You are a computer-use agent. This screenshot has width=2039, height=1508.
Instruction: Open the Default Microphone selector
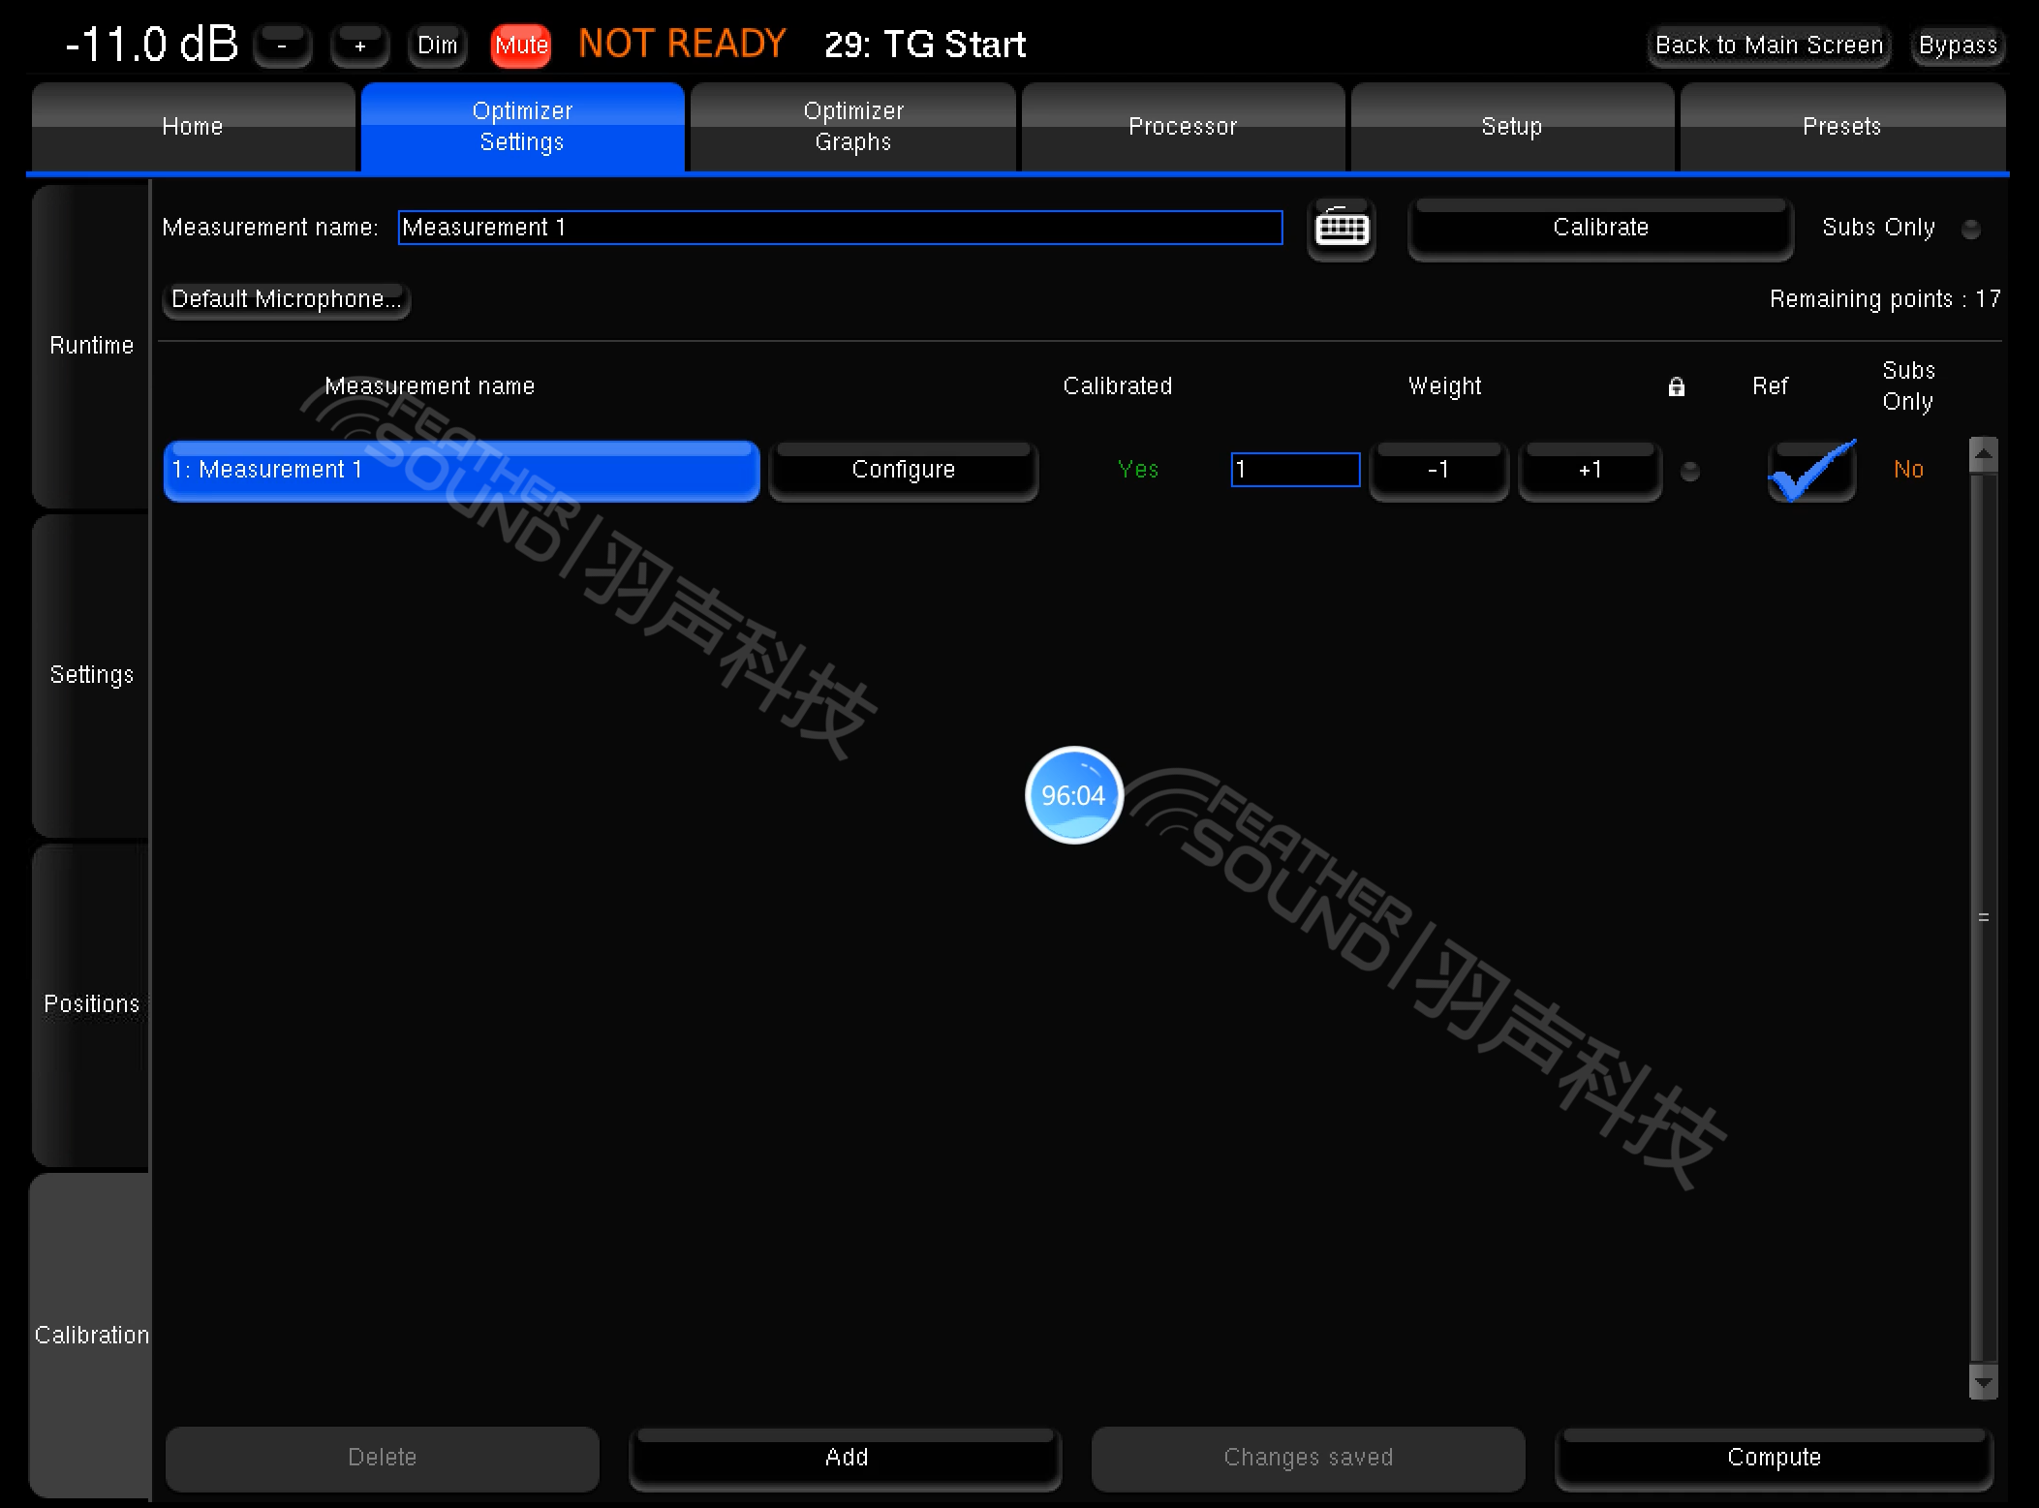click(x=286, y=299)
